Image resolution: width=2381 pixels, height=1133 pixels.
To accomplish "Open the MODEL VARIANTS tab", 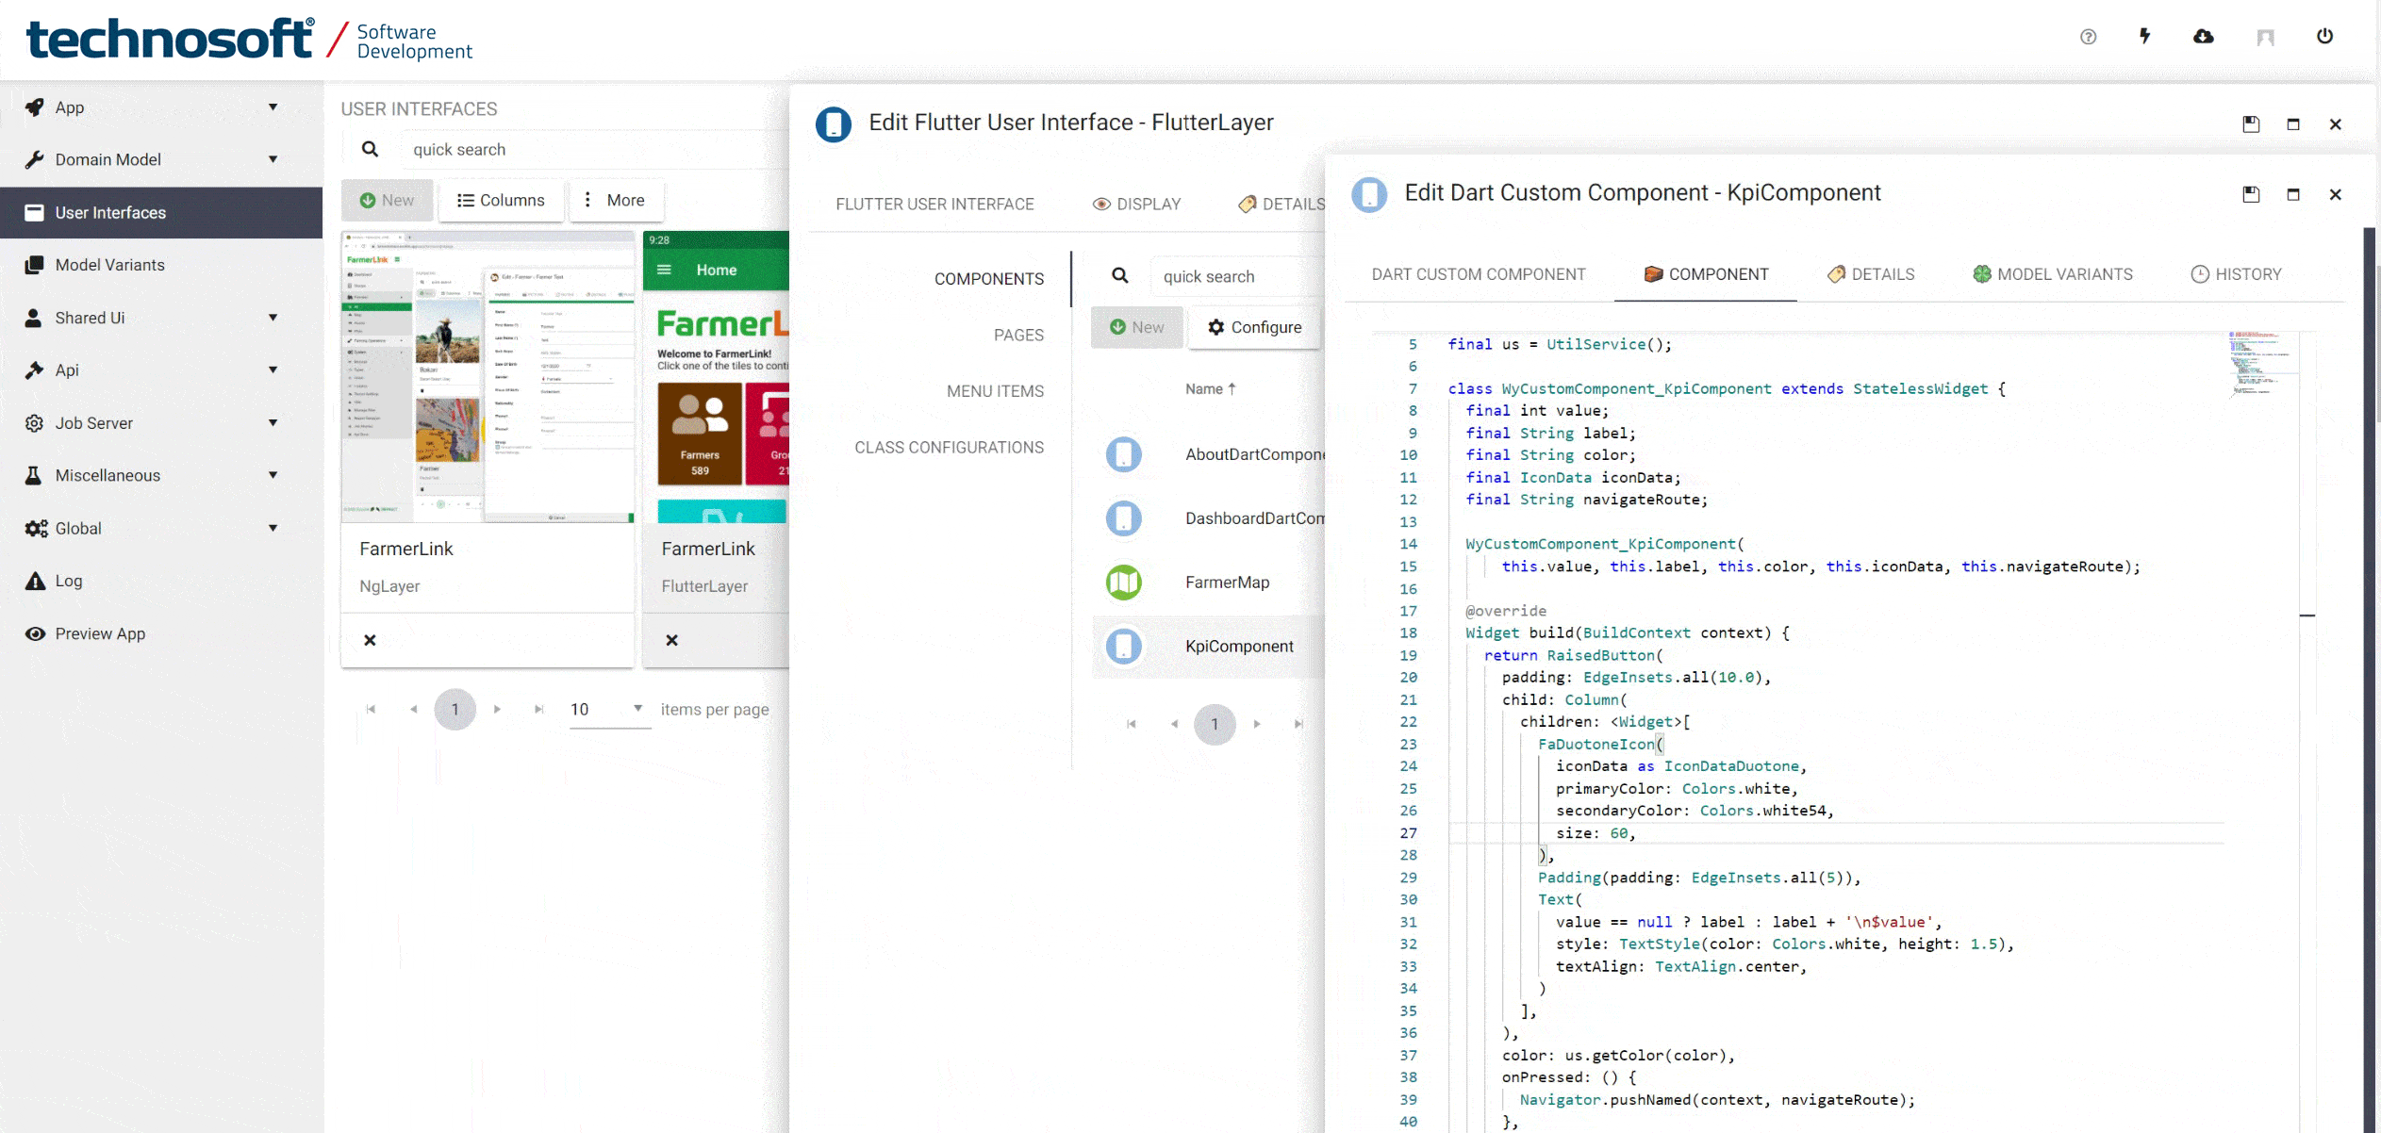I will 2053,273.
